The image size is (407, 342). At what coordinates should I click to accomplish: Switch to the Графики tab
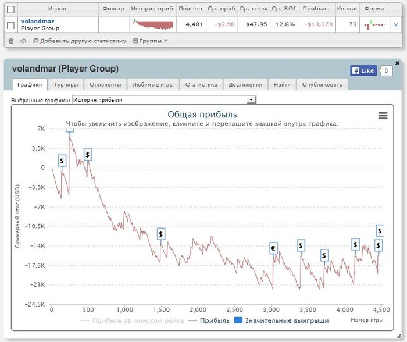coord(30,85)
